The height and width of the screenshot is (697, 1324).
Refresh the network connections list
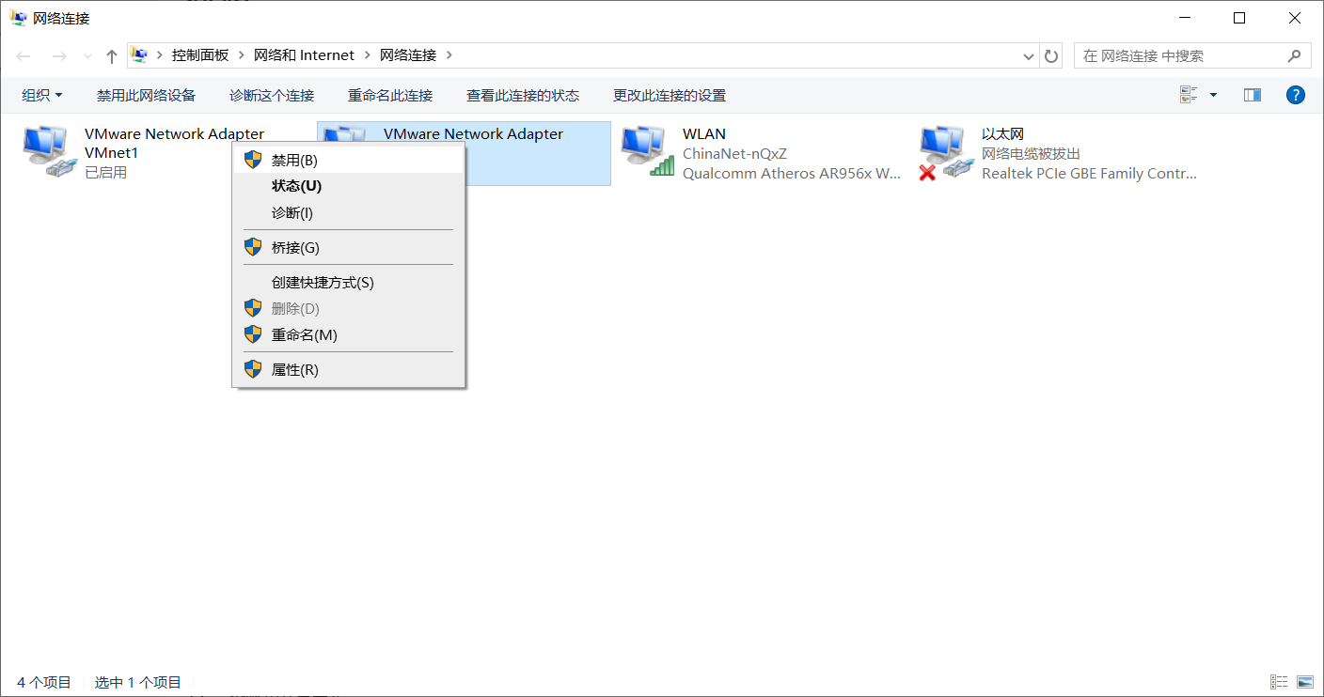[1051, 56]
